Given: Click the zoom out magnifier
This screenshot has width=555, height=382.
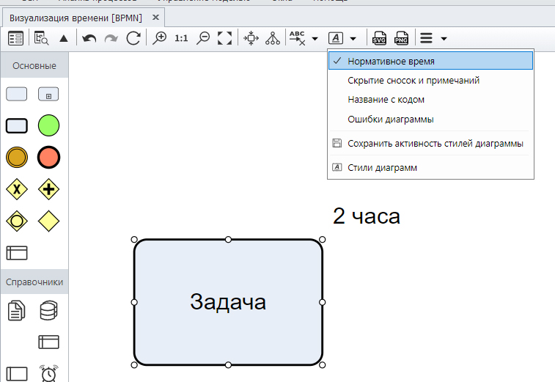Looking at the screenshot, I should click(x=204, y=37).
